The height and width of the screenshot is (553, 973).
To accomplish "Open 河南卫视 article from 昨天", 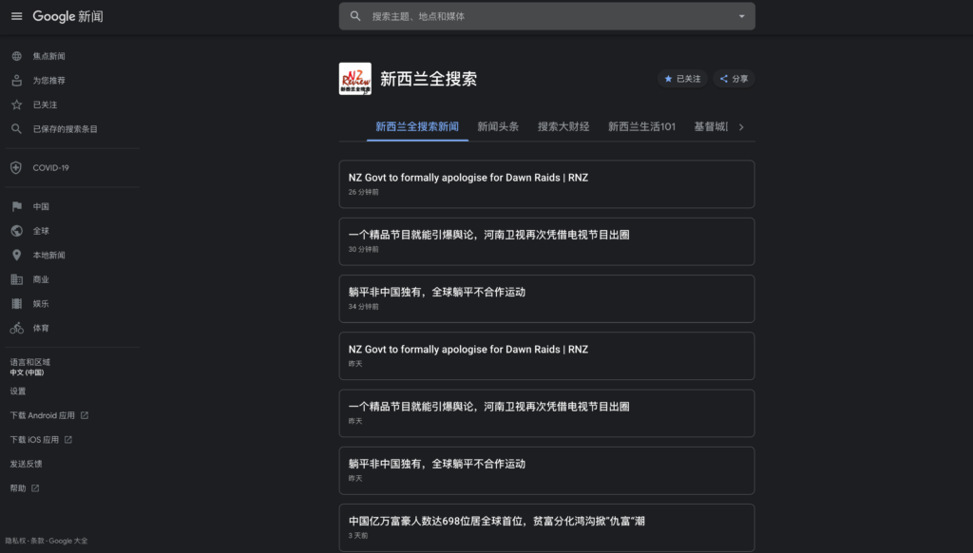I will [x=546, y=413].
